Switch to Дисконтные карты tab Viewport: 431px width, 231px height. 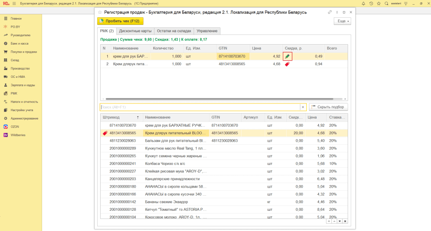coord(135,31)
